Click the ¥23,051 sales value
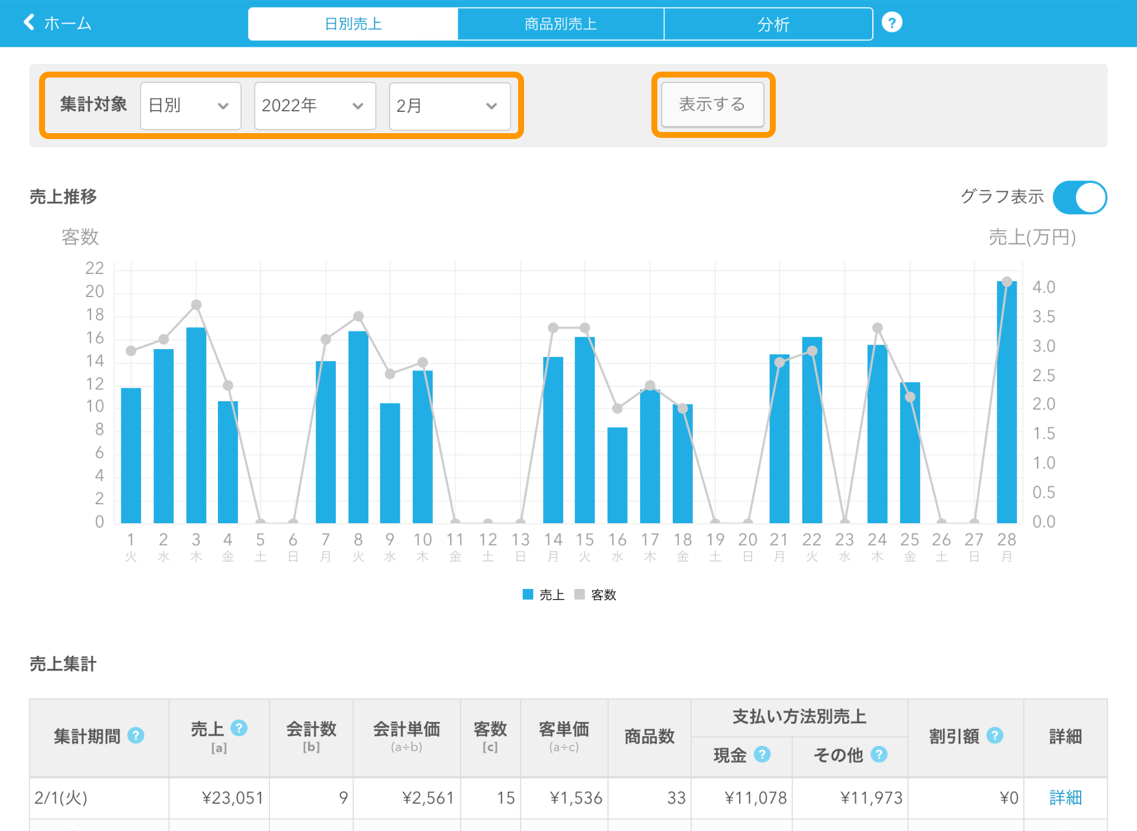 pos(233,798)
